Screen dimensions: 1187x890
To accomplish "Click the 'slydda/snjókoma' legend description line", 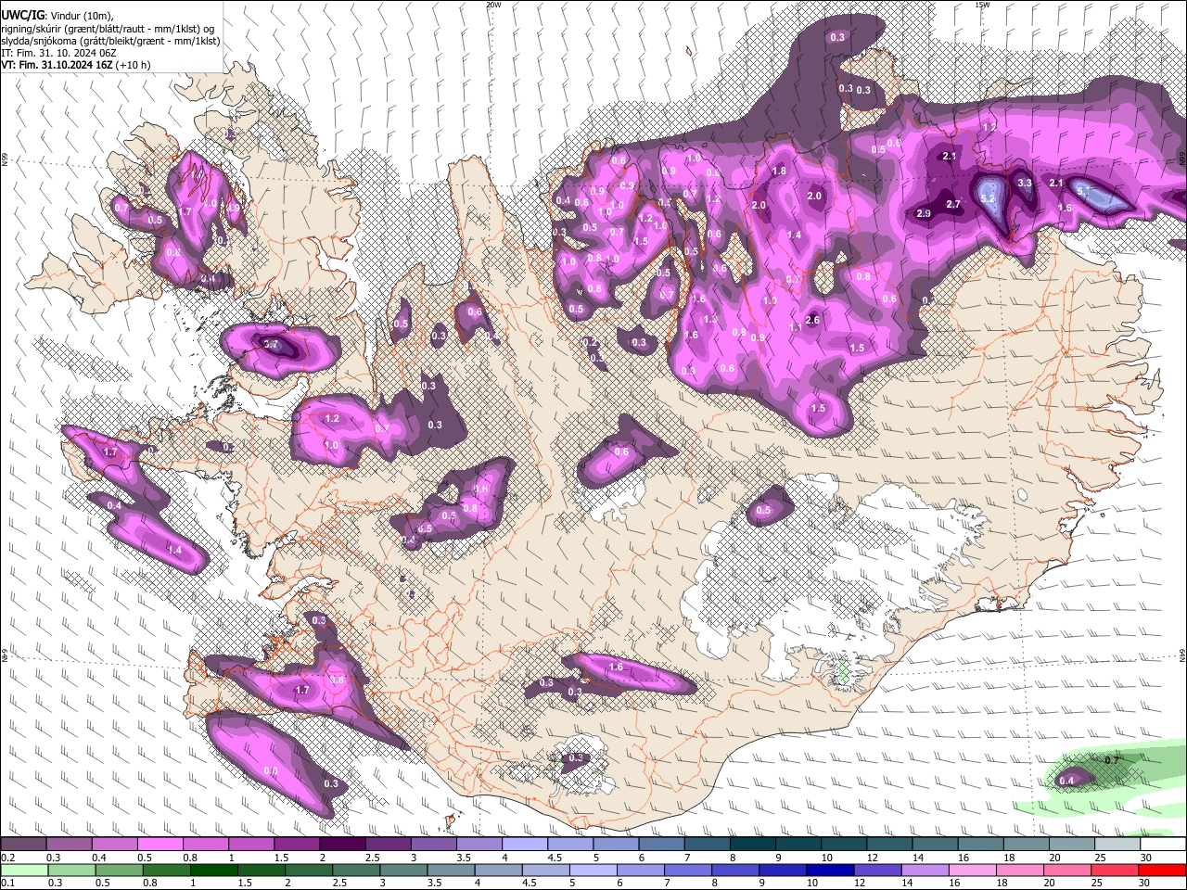I will point(110,41).
